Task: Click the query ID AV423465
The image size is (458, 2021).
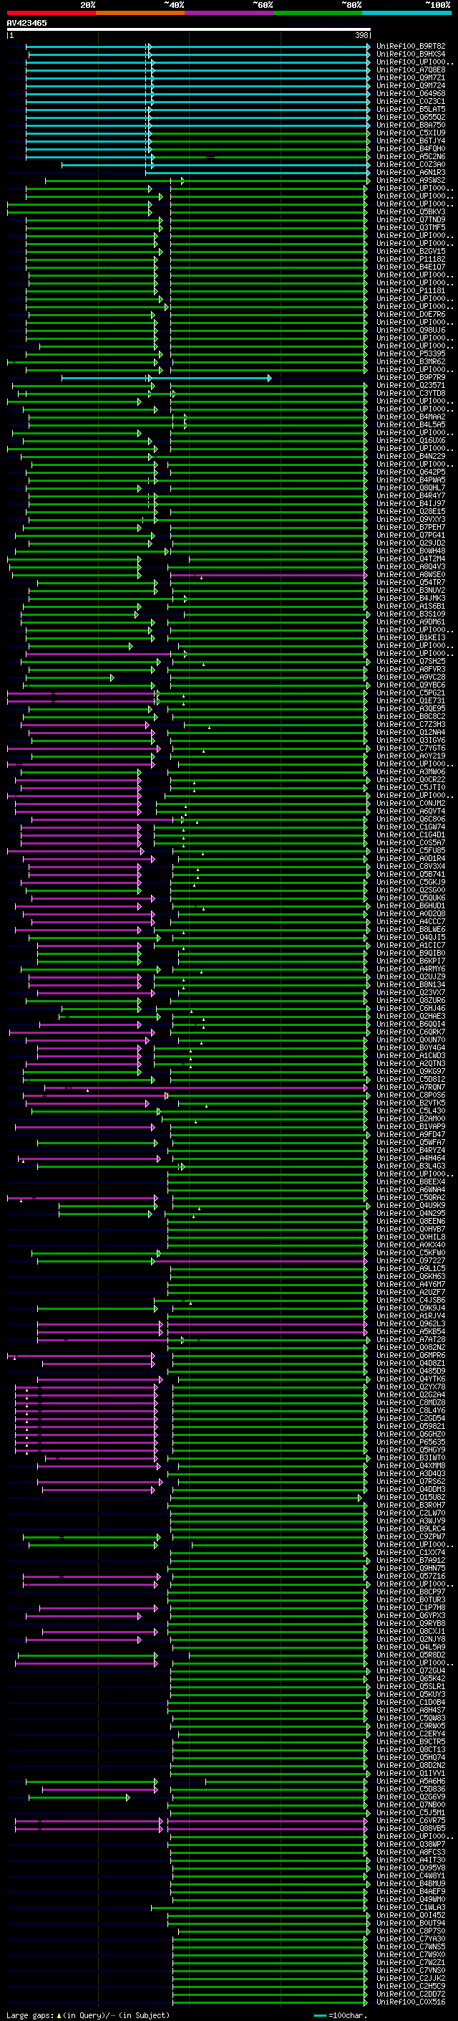Action: pos(26,23)
